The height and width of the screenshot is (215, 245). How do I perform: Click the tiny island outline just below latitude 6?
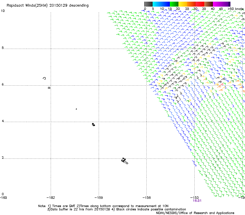click(x=49, y=88)
